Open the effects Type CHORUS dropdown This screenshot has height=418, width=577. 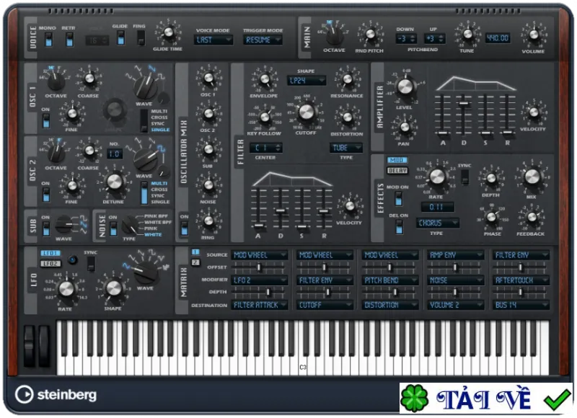tap(438, 223)
